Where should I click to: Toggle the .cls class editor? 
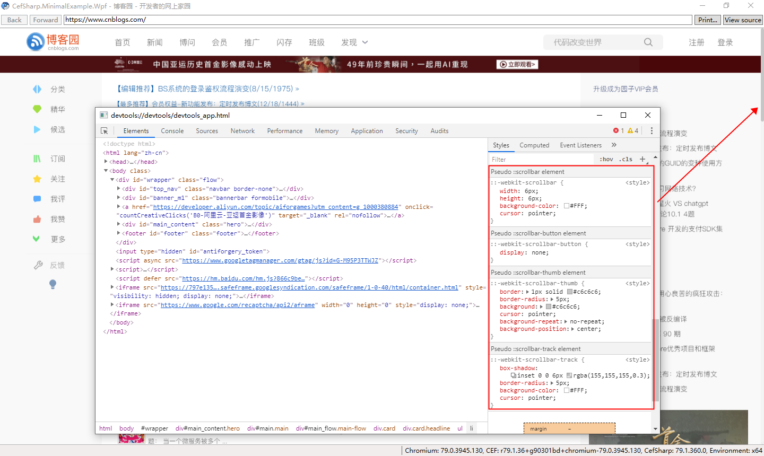coord(626,159)
